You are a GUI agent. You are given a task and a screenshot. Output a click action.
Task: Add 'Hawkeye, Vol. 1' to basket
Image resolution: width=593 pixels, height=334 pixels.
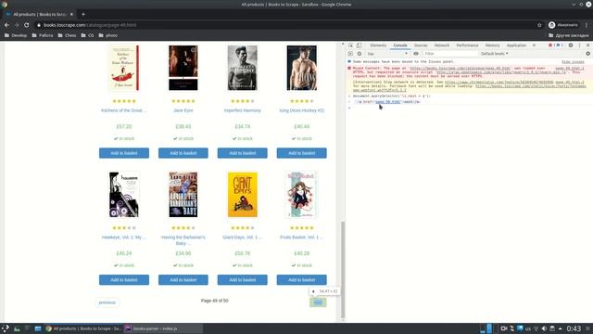(x=124, y=280)
